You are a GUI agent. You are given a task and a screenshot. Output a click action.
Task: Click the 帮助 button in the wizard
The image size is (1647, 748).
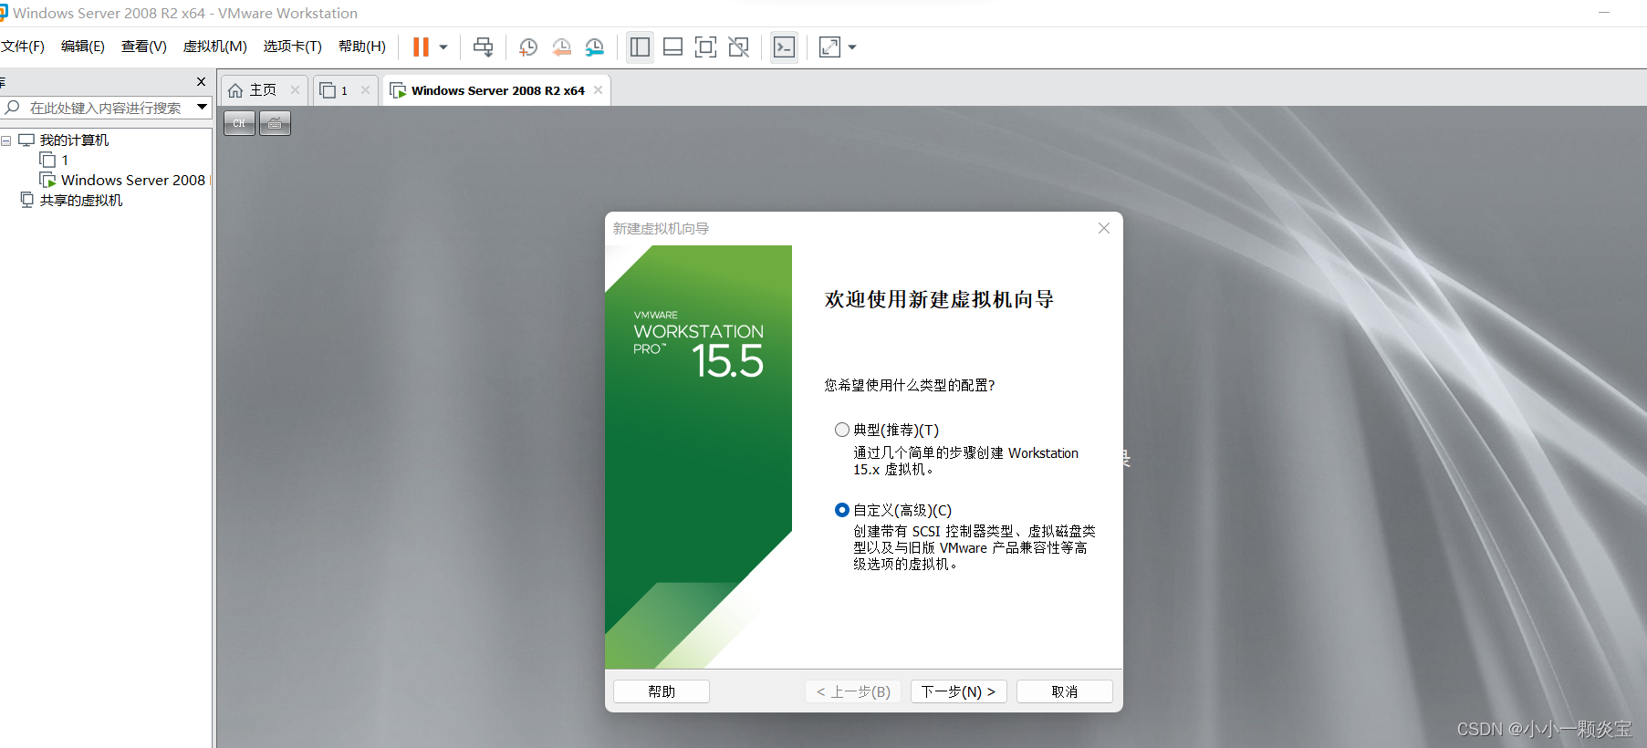[662, 691]
